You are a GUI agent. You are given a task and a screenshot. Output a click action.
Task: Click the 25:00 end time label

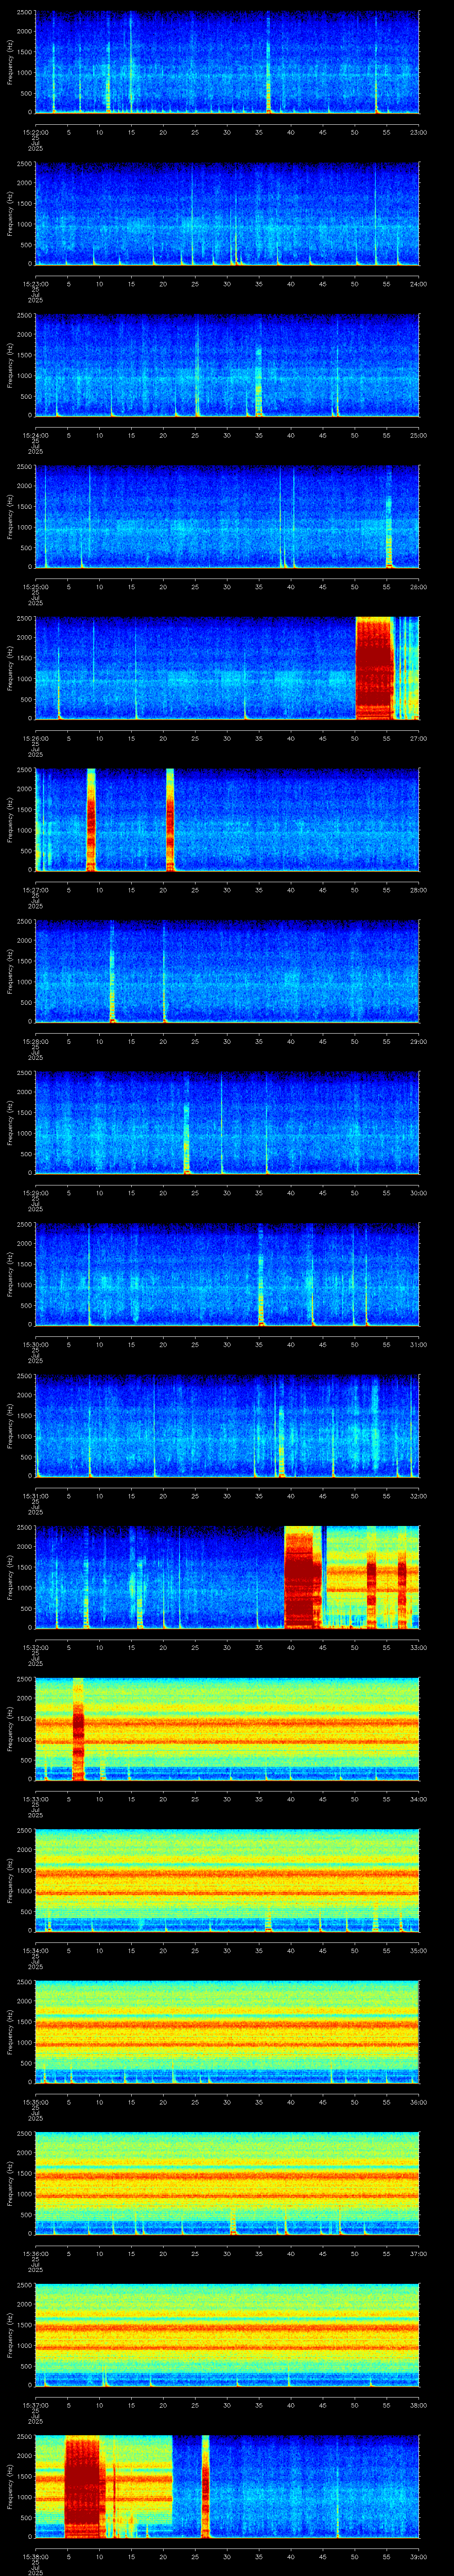click(418, 435)
